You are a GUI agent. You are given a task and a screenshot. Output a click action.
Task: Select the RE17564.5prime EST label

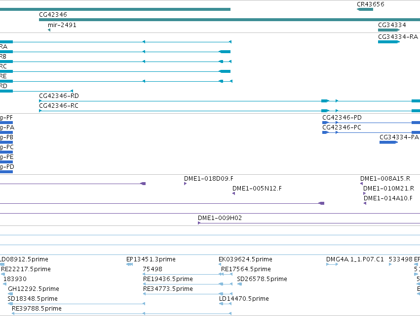tap(246, 269)
